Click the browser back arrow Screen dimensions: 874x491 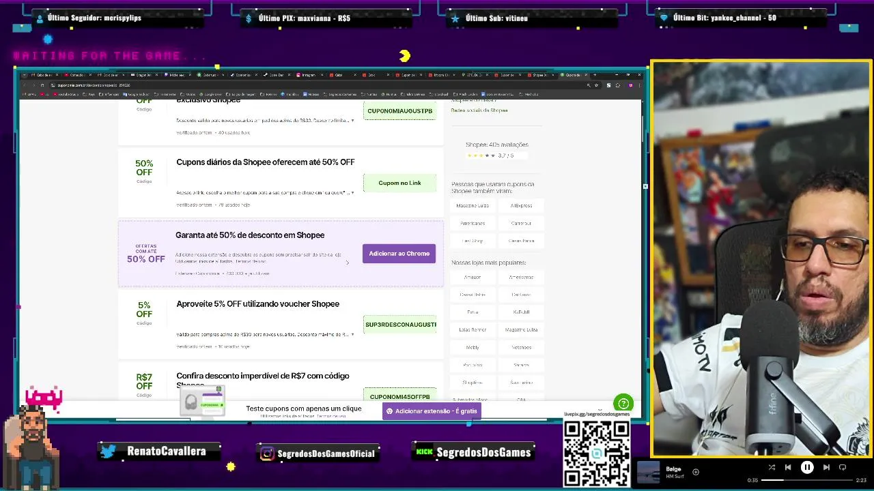click(25, 85)
